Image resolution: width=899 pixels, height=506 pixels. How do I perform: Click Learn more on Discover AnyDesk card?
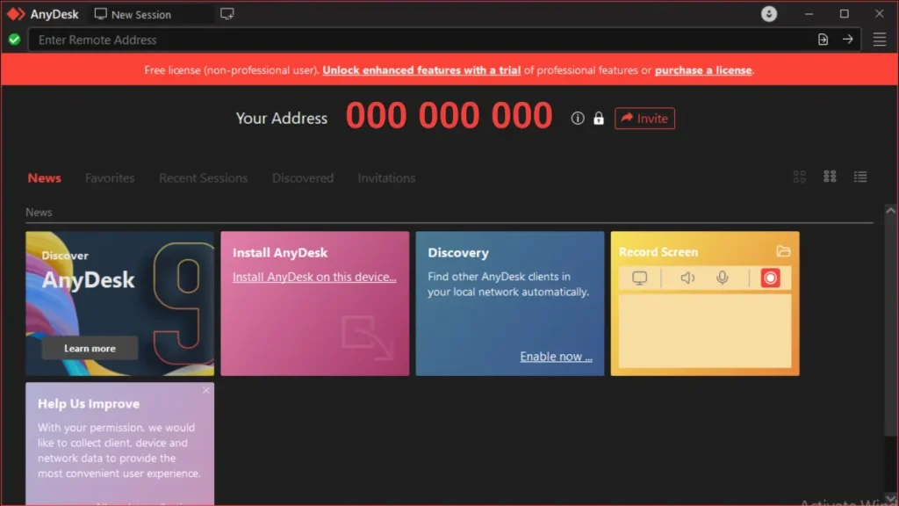[x=89, y=348]
